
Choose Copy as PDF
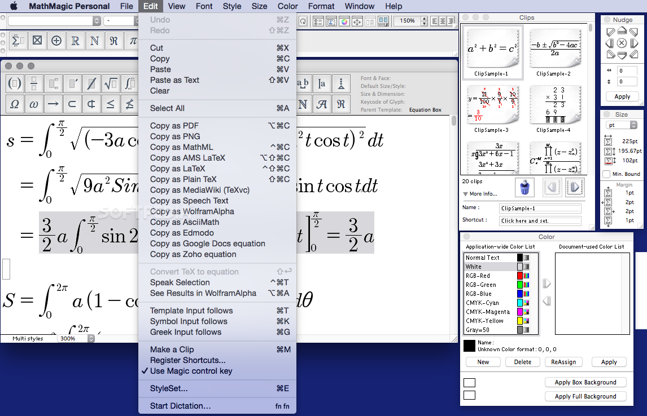[217, 126]
